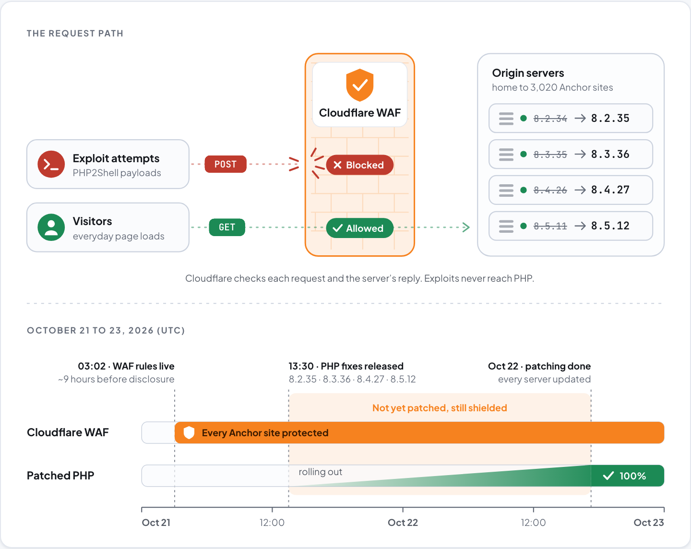The image size is (691, 549).
Task: Click the 03:02 WAF rules live marker label
Action: tap(126, 366)
